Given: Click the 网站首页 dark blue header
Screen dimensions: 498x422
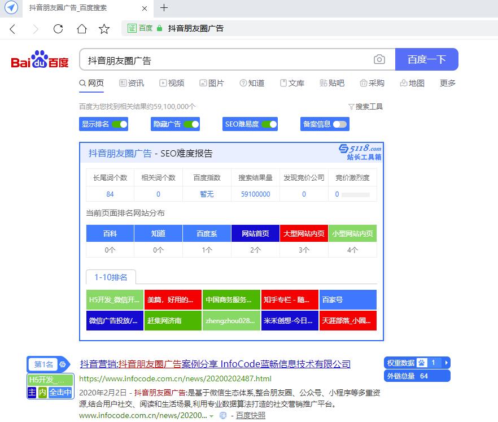Looking at the screenshot, I should [x=255, y=233].
